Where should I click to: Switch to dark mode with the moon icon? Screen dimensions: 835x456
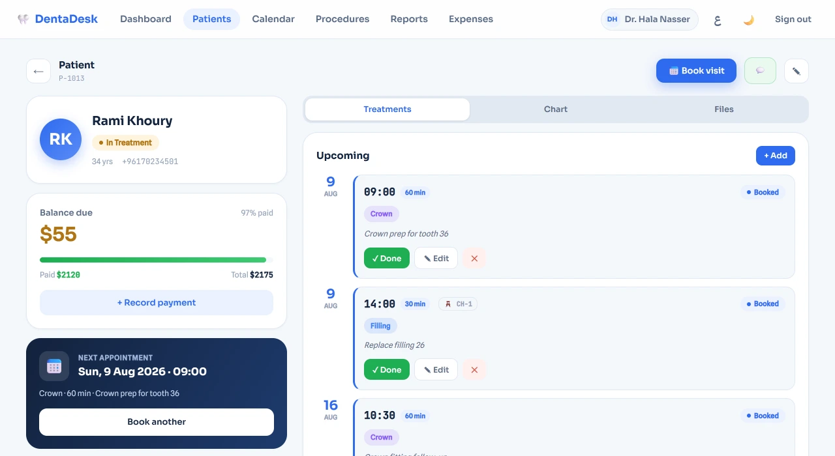pyautogui.click(x=749, y=20)
